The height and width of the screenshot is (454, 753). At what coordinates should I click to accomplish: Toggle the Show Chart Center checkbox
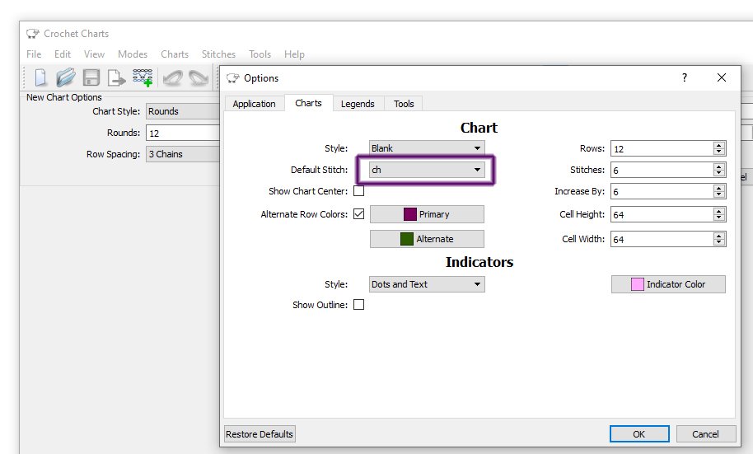(358, 190)
